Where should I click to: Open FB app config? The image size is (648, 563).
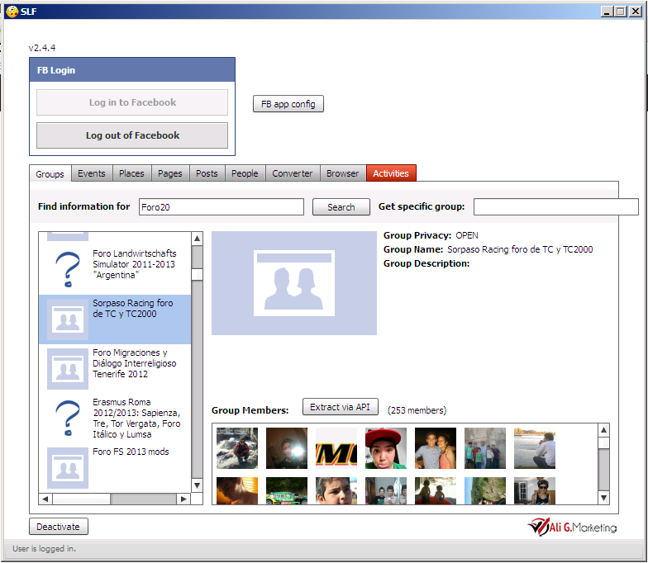[x=288, y=104]
